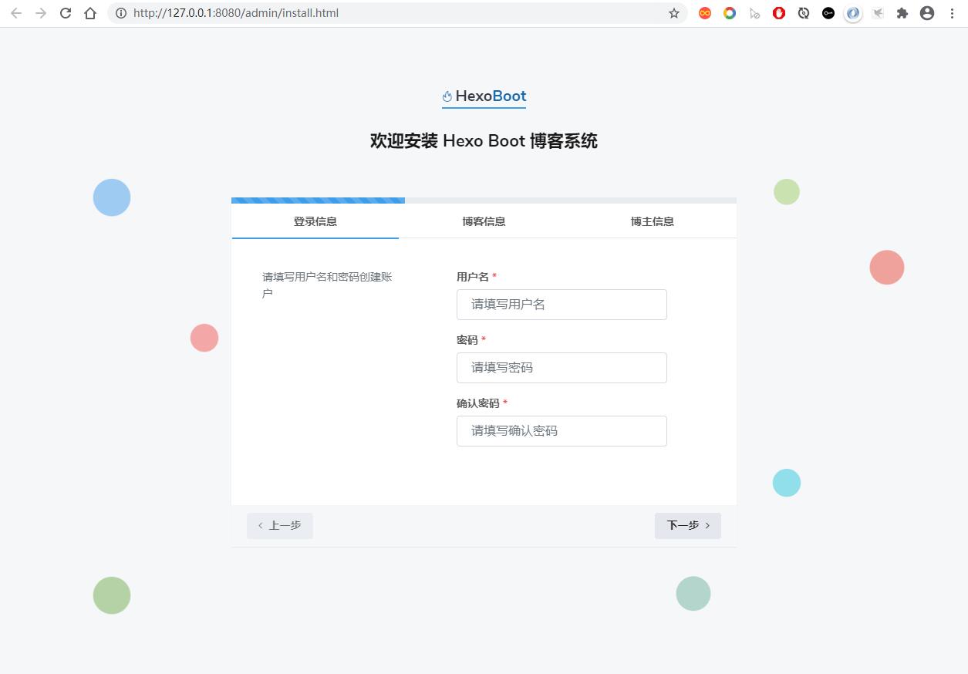The width and height of the screenshot is (968, 674).
Task: Open the red stop-hand ad blocker extension
Action: (x=779, y=13)
